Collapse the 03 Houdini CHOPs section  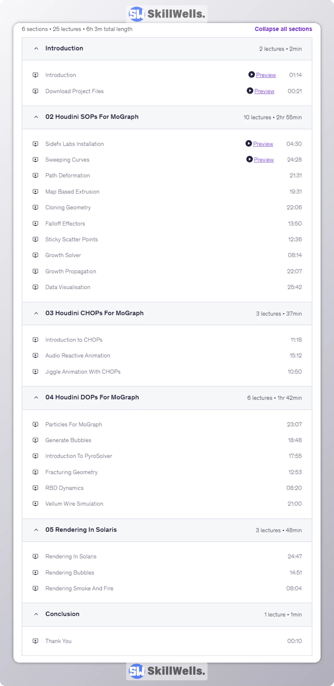pos(36,314)
